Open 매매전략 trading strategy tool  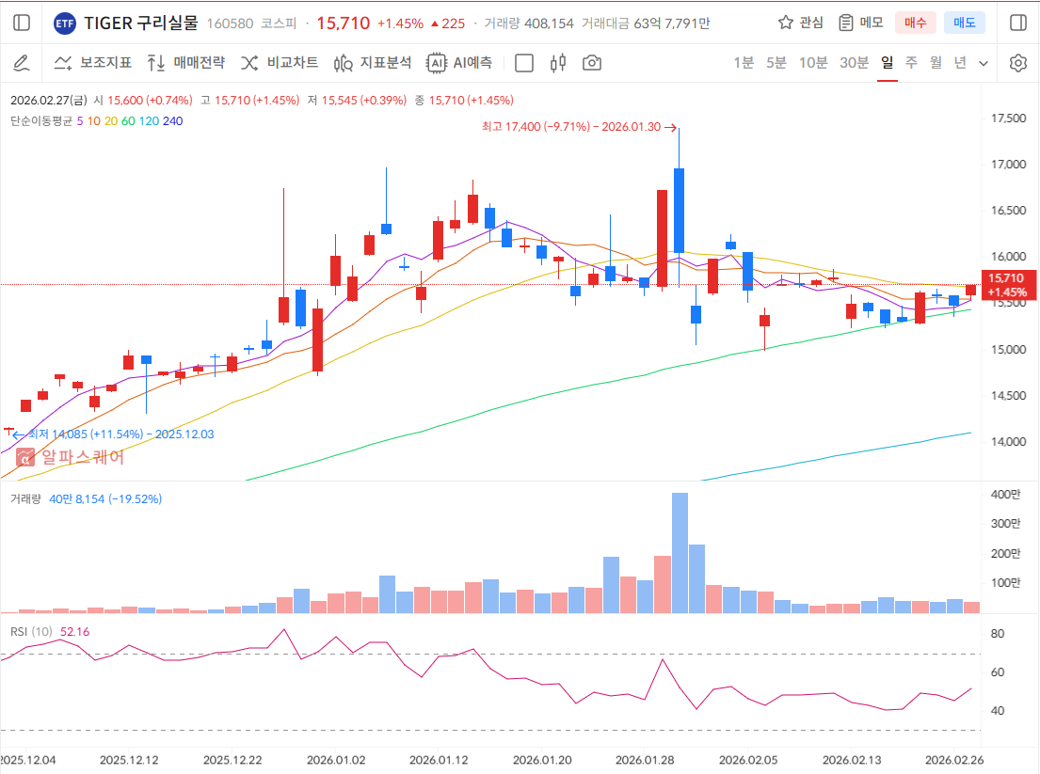coord(186,63)
